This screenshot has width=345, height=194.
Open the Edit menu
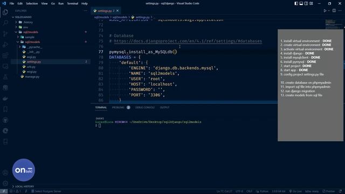[20, 4]
